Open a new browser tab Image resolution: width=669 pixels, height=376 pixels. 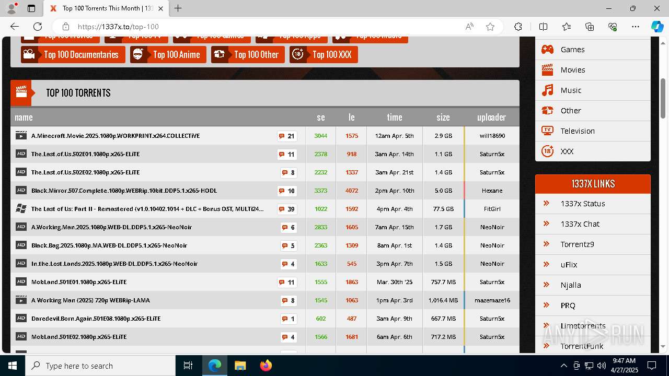pos(178,8)
